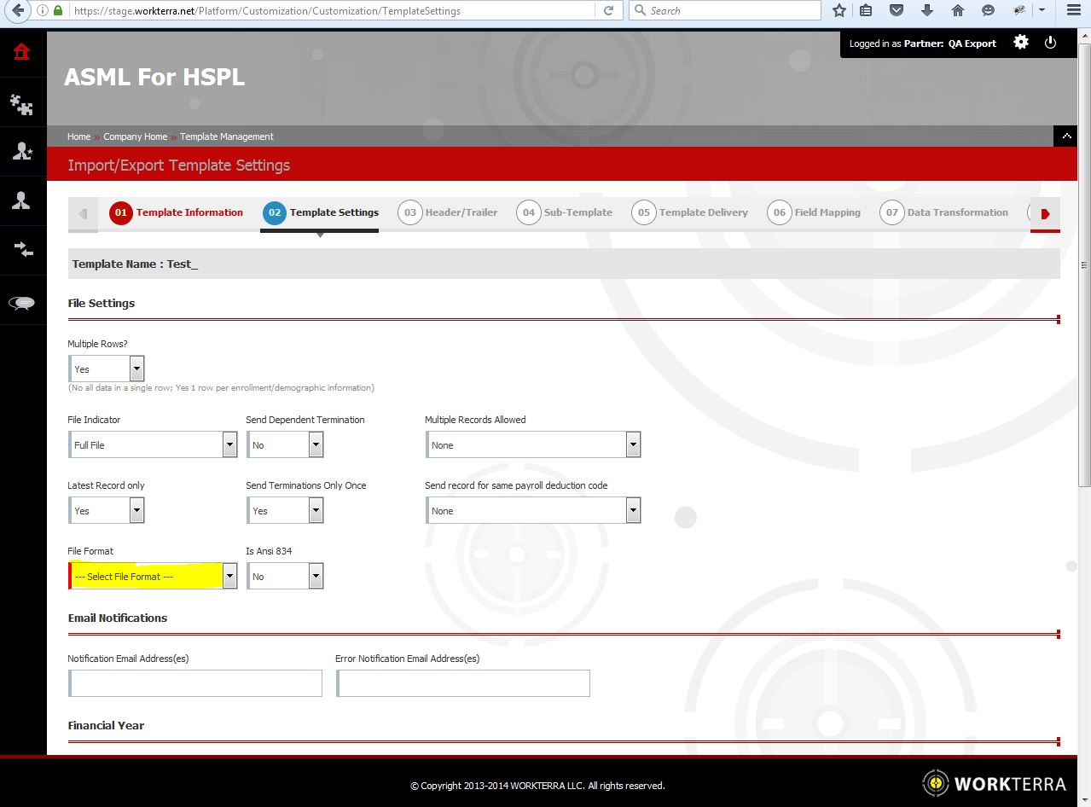Click the Company Home breadcrumb link
This screenshot has width=1091, height=807.
coord(135,136)
